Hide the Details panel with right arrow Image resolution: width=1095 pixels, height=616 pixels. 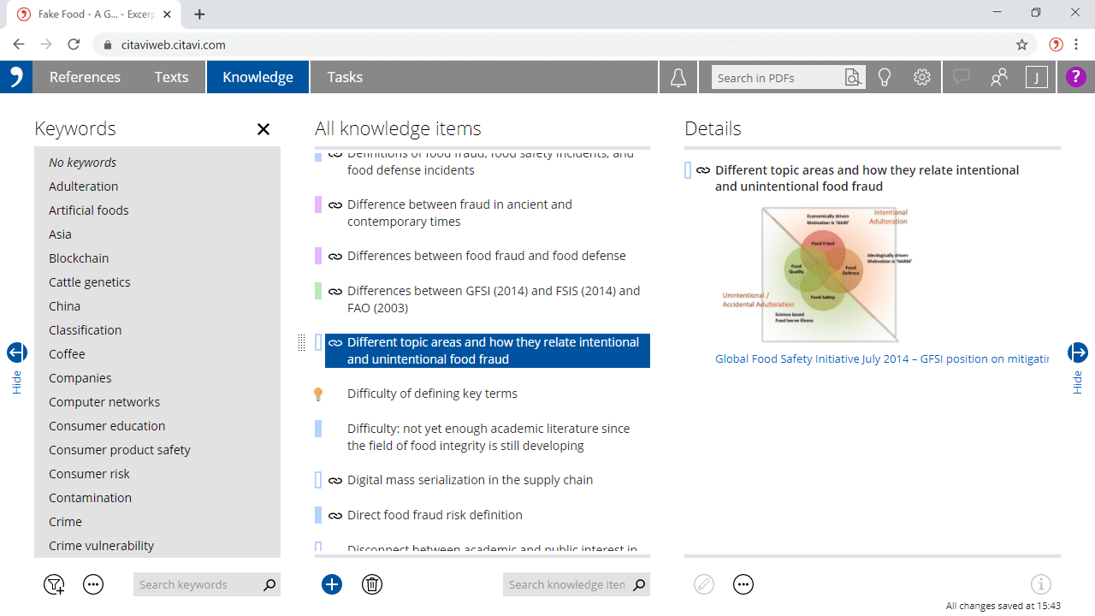coord(1077,352)
